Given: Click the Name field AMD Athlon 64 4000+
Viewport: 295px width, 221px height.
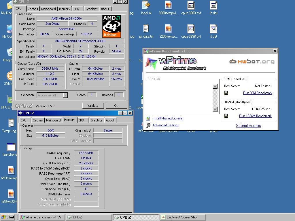Looking at the screenshot, I should tap(67, 18).
